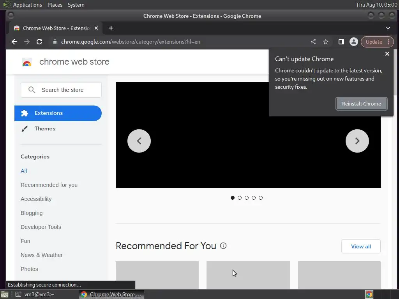This screenshot has width=399, height=299.
Task: Click the Chrome tray icon at bottom right
Action: [369, 294]
